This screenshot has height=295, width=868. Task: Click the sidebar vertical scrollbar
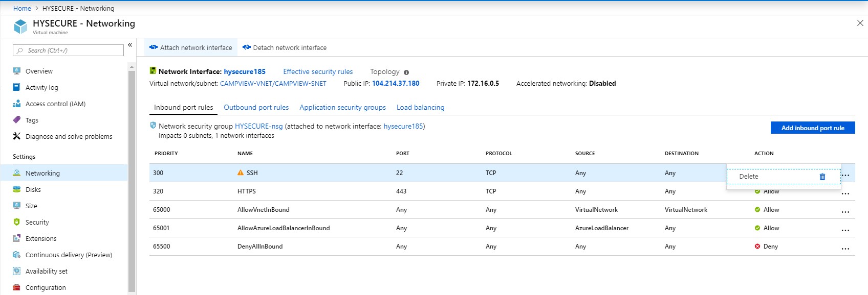tap(132, 181)
